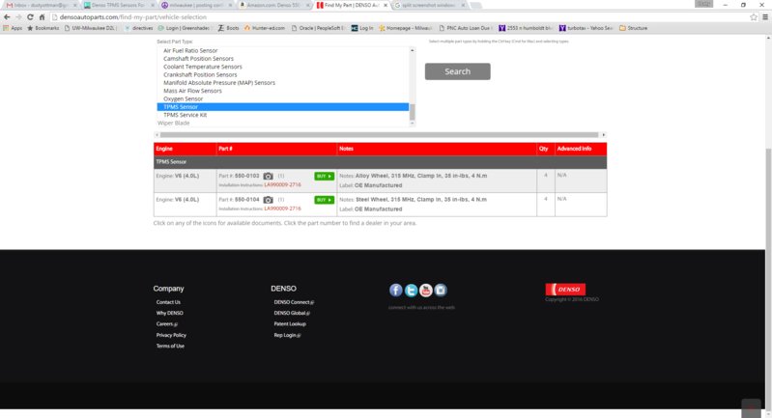
Task: Click the results table horizontal scrollbar
Action: (x=379, y=135)
